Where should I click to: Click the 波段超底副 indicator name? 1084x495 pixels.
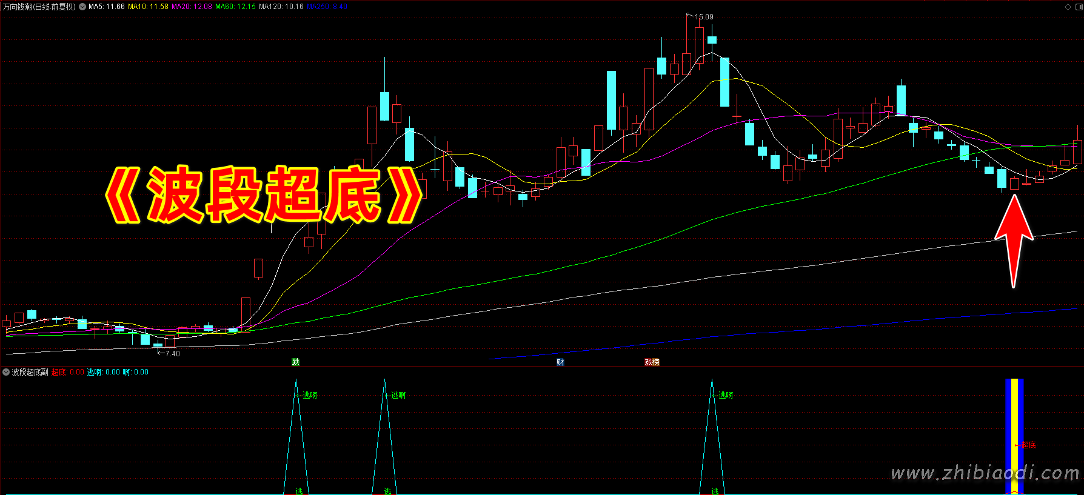click(30, 372)
